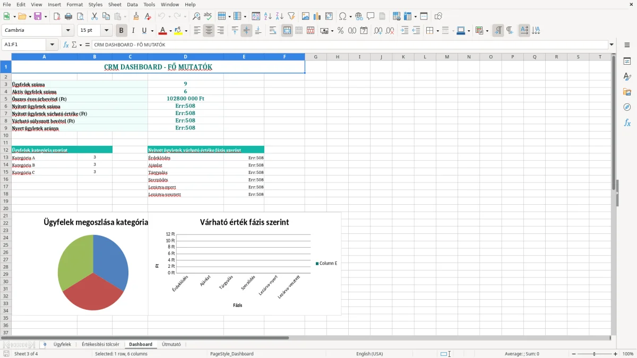Open sidebar Gallery panel icon

pyautogui.click(x=627, y=92)
